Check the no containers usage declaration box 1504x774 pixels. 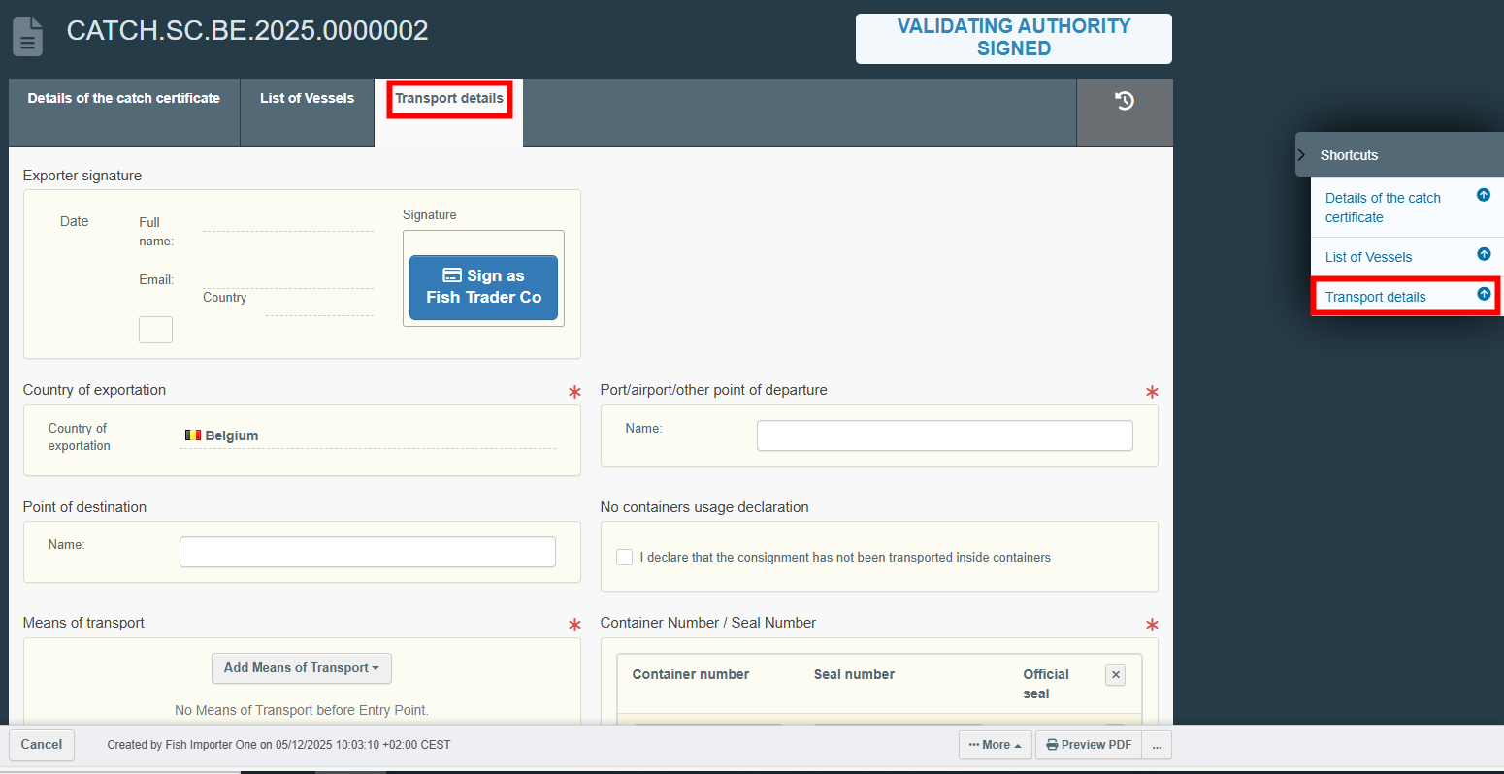pyautogui.click(x=625, y=558)
